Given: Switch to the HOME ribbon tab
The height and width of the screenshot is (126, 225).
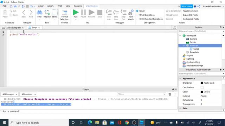Looking at the screenshot, I should pos(41,6).
